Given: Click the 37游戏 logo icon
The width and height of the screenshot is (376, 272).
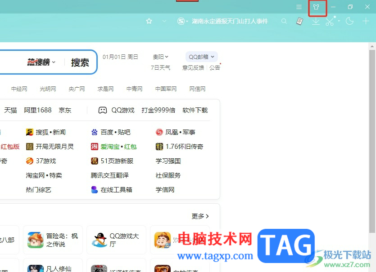Looking at the screenshot, I should pos(30,161).
